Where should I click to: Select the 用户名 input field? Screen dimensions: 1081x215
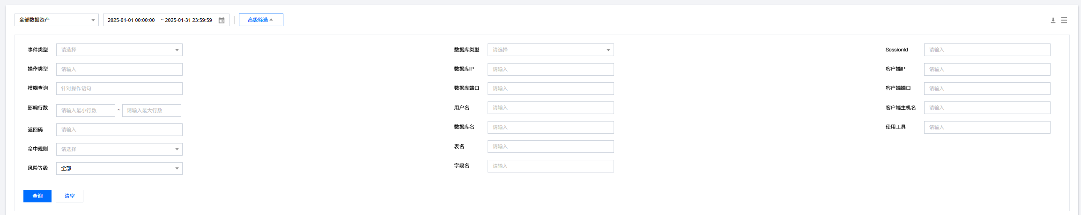550,108
